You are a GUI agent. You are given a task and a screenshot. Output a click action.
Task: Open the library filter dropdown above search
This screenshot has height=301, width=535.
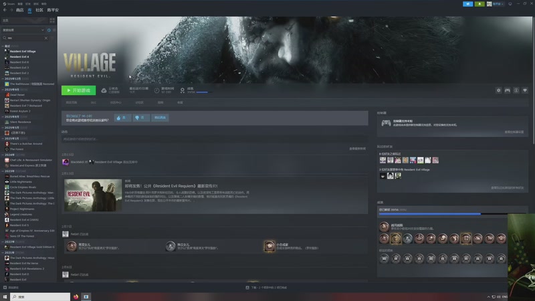coord(23,30)
